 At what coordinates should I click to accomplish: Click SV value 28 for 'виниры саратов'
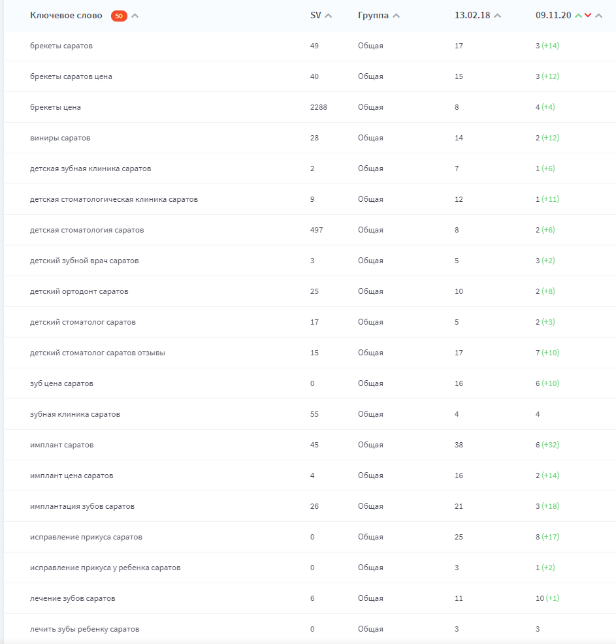(314, 138)
